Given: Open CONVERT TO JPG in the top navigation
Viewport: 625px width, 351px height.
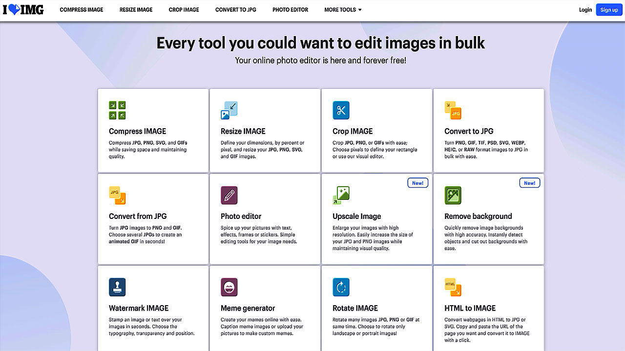Looking at the screenshot, I should click(235, 10).
